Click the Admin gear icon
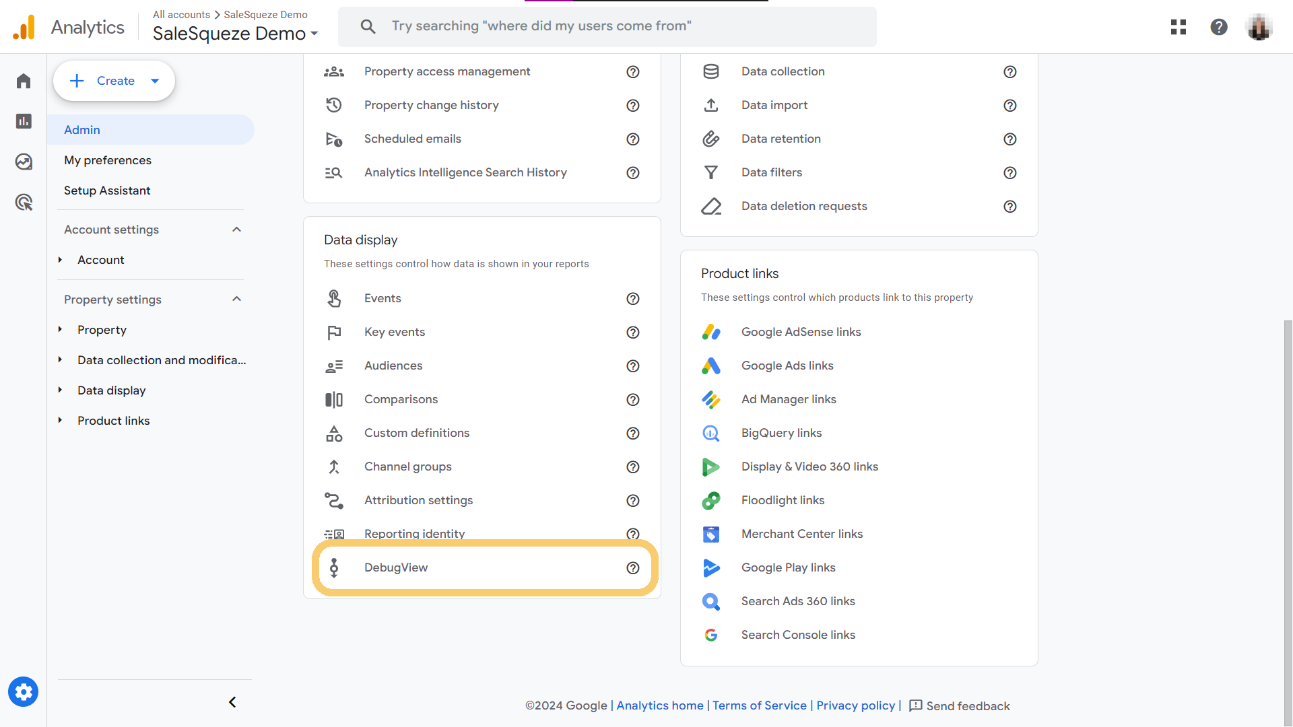 24,691
